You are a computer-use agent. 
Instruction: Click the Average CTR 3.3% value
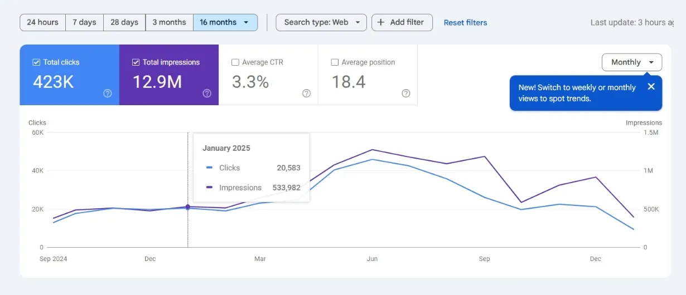250,82
